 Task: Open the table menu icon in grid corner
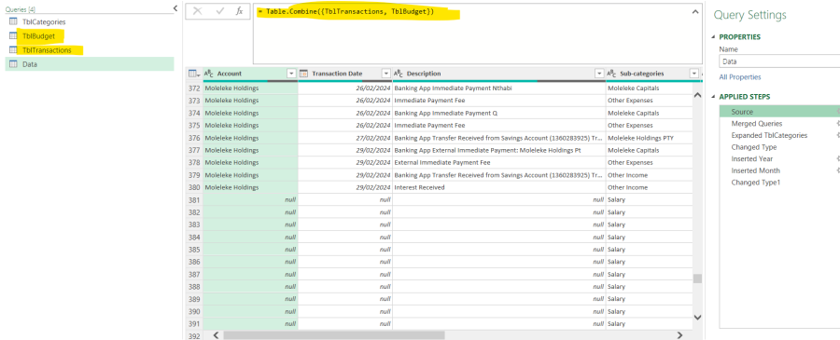[x=194, y=74]
